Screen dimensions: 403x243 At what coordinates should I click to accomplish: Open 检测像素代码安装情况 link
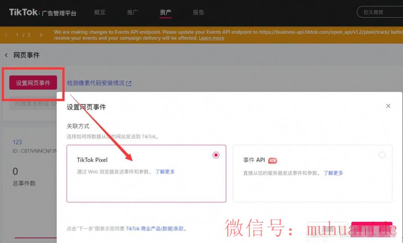[96, 83]
